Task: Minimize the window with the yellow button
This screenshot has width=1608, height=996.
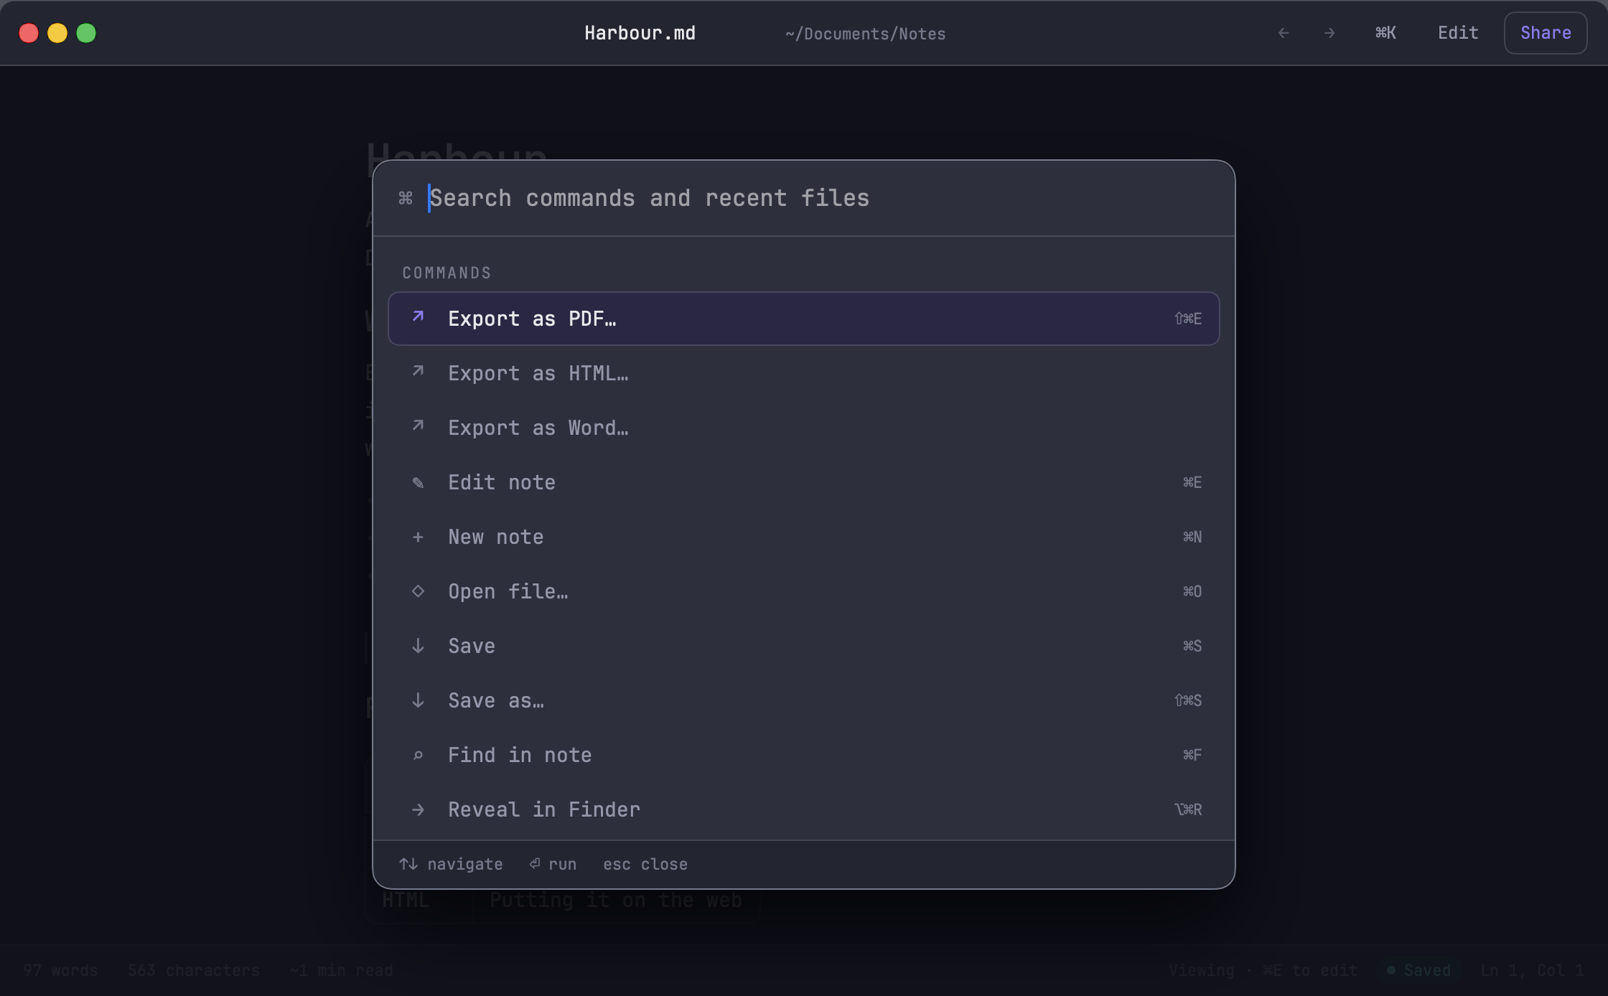Action: pos(57,33)
